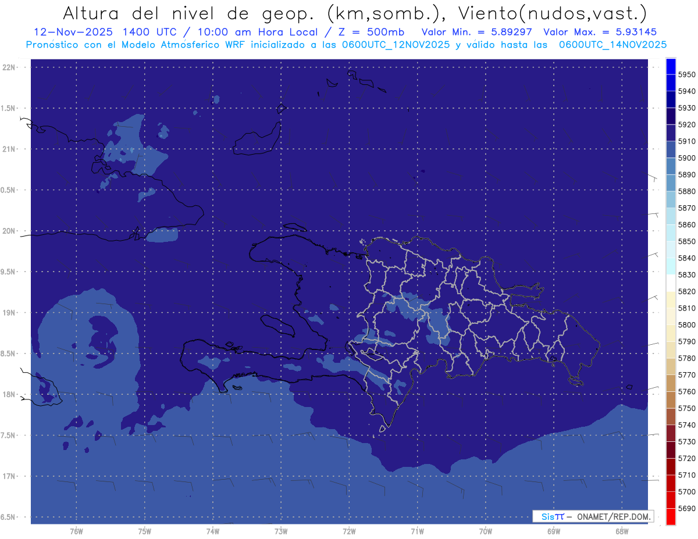
Task: Click the '70W' longitude label
Action: click(486, 531)
